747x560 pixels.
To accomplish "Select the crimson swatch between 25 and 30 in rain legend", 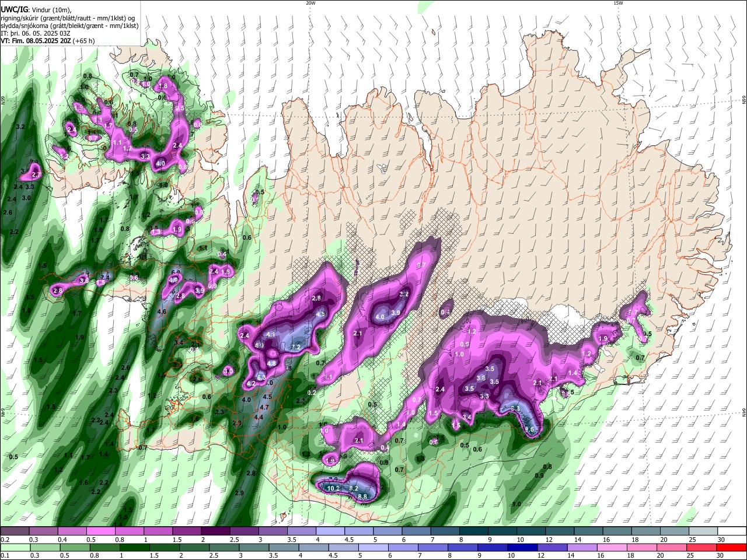I will point(703,547).
